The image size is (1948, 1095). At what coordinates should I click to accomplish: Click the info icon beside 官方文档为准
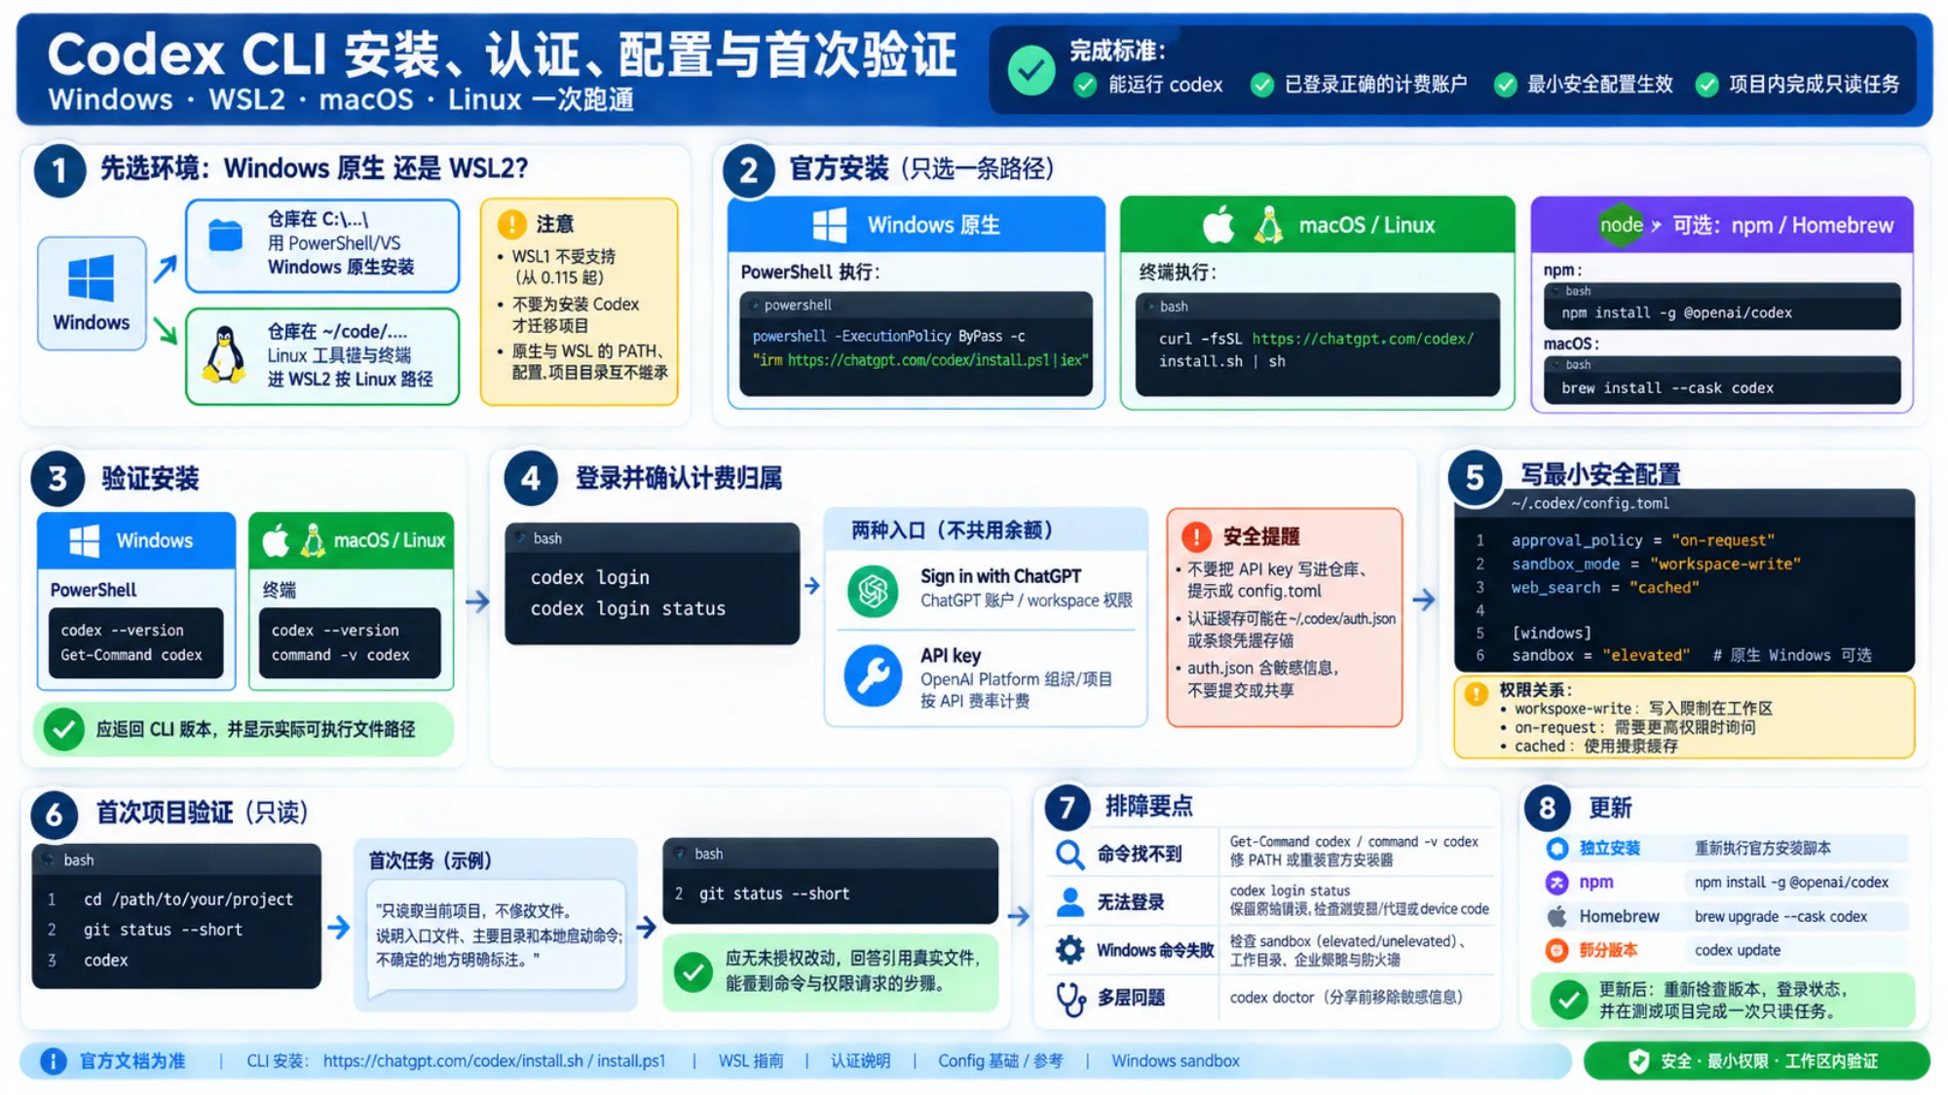tap(54, 1061)
